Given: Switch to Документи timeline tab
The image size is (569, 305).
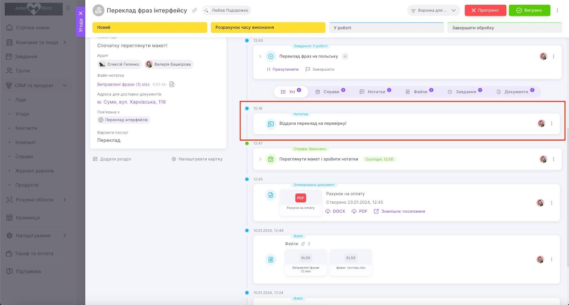Looking at the screenshot, I should coord(515,92).
